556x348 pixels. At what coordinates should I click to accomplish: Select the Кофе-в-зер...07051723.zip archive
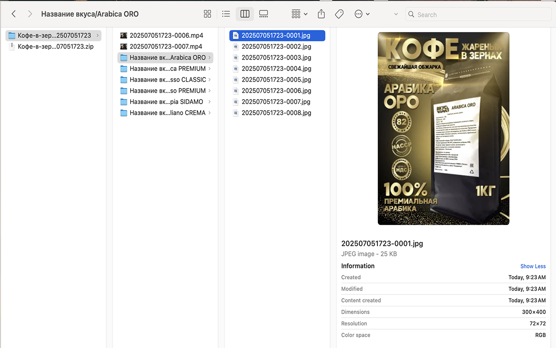[x=53, y=46]
